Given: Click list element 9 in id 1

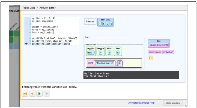Looking at the screenshot, I should 108,24.
